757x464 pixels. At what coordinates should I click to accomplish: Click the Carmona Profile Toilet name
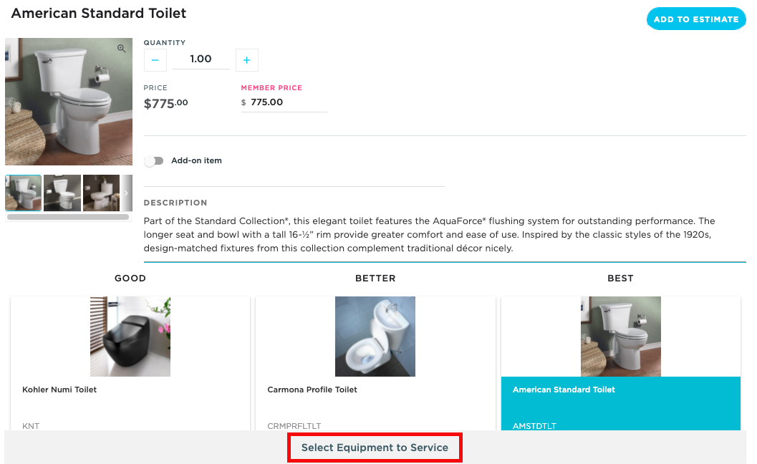point(312,390)
